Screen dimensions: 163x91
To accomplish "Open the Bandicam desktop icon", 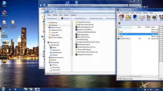I will (x=4, y=13).
